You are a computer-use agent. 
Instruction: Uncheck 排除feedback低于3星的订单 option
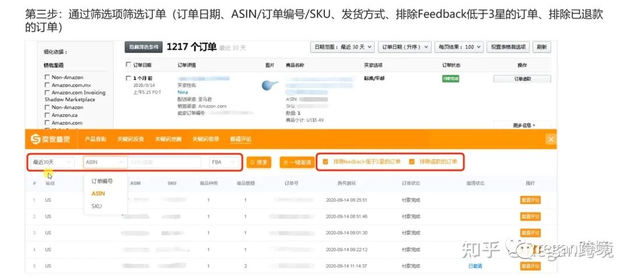point(326,161)
